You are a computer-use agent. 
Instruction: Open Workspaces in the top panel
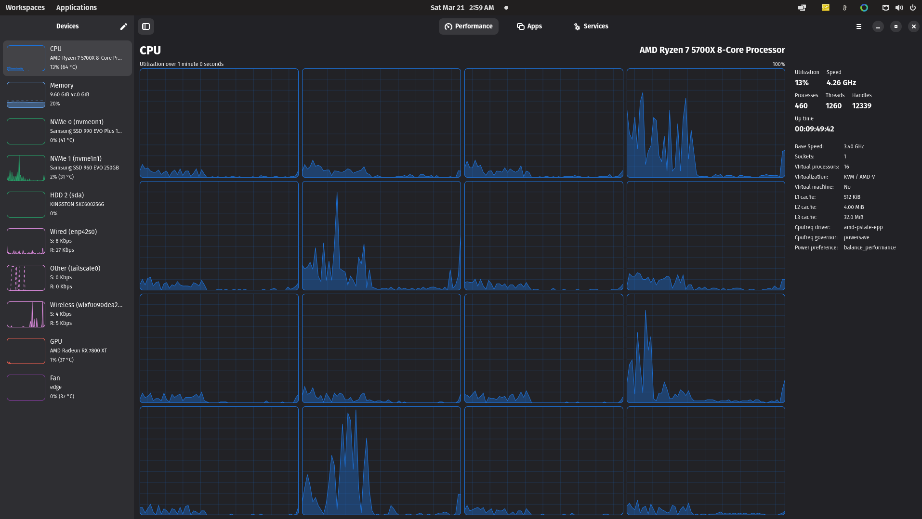coord(25,8)
